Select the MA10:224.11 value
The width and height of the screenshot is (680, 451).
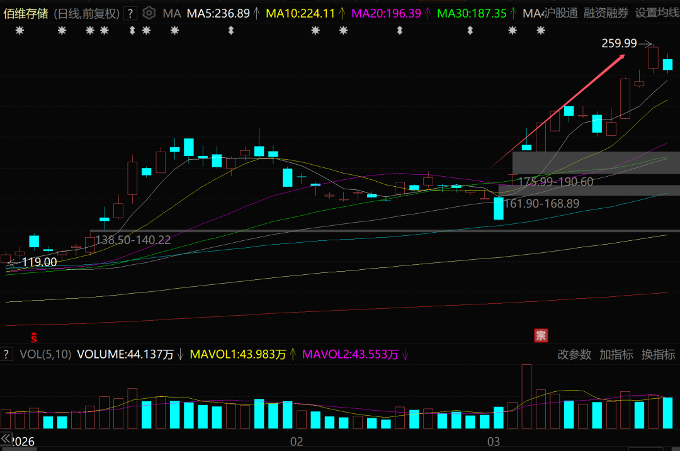point(300,13)
